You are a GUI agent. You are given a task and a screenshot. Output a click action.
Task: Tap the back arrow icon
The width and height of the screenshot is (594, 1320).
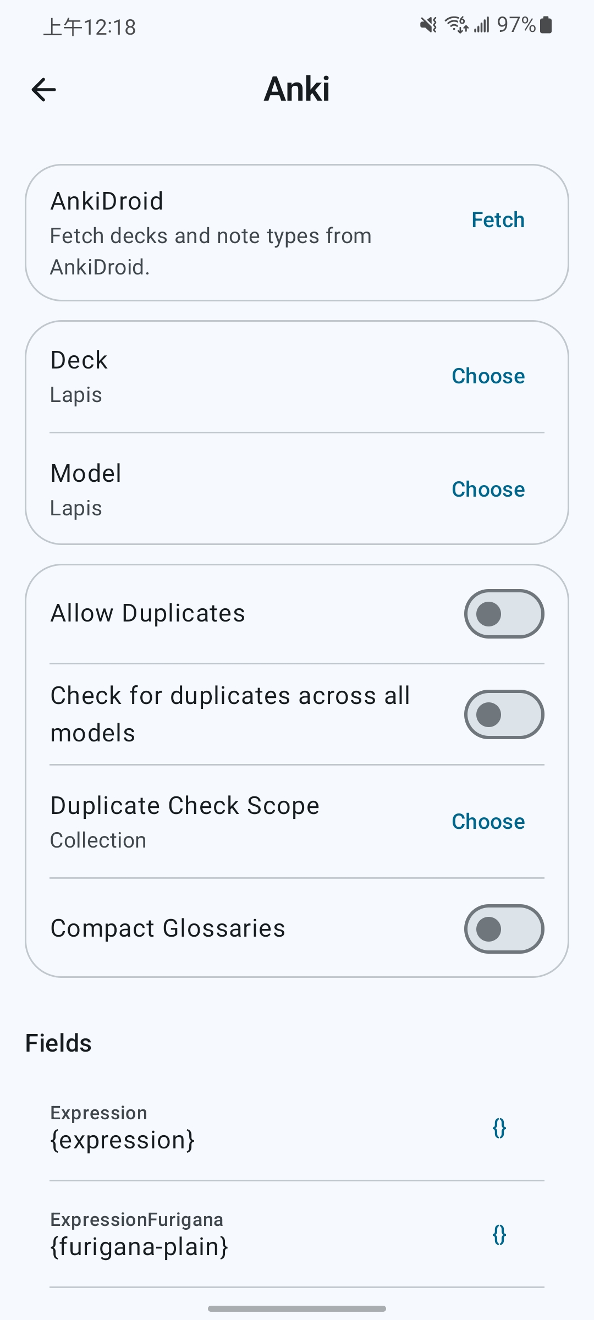point(44,90)
